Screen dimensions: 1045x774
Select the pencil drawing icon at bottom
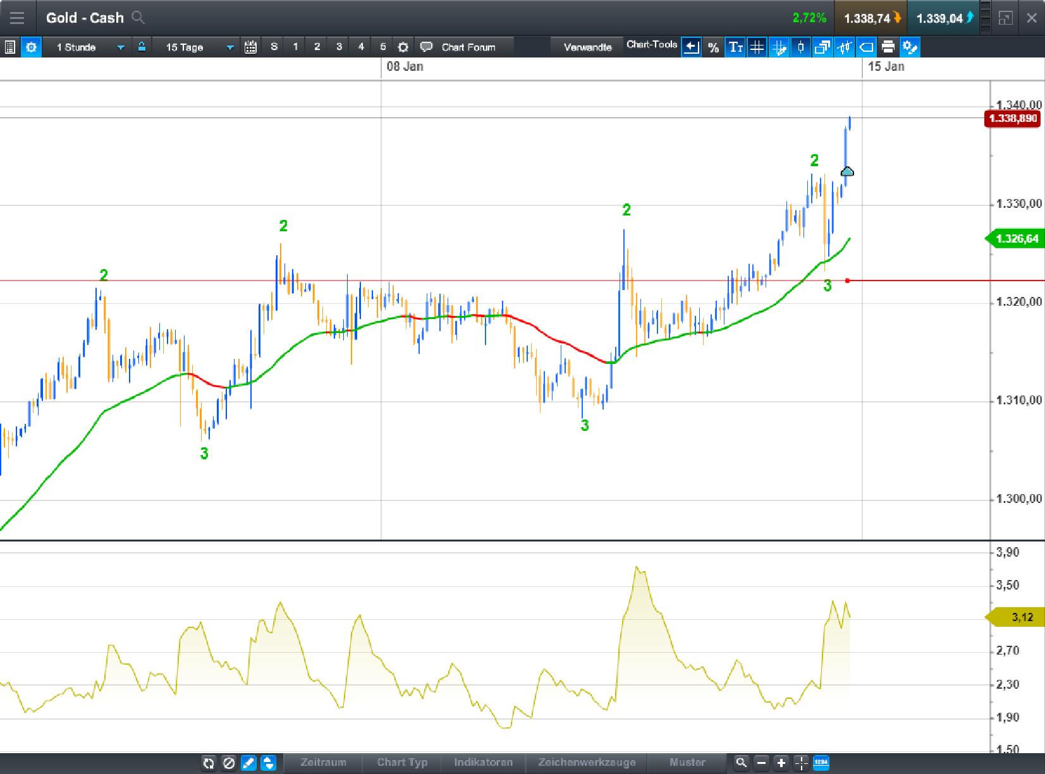[x=249, y=763]
